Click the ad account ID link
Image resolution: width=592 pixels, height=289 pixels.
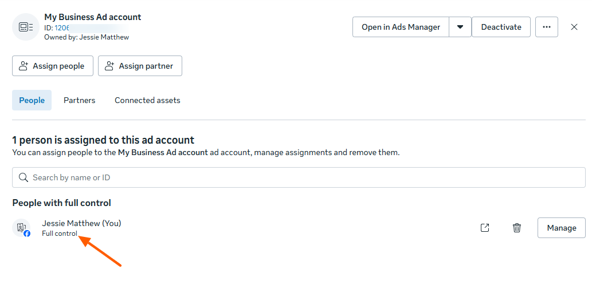[x=62, y=27]
